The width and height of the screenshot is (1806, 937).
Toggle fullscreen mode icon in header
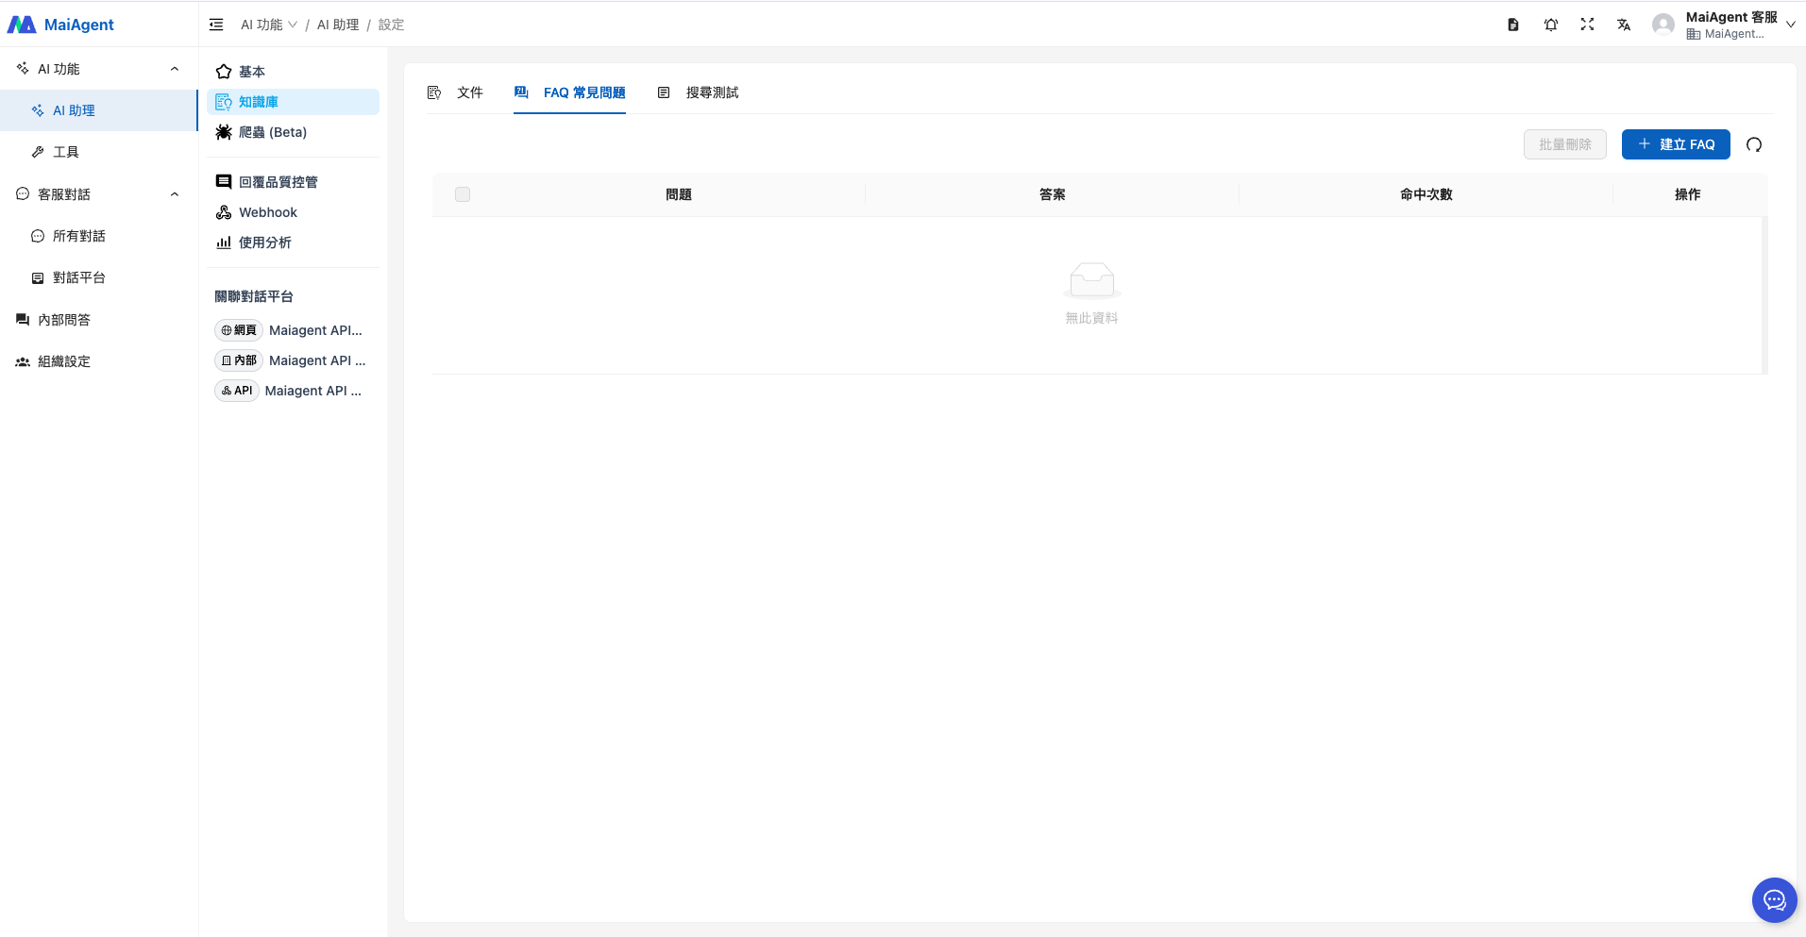click(1587, 25)
